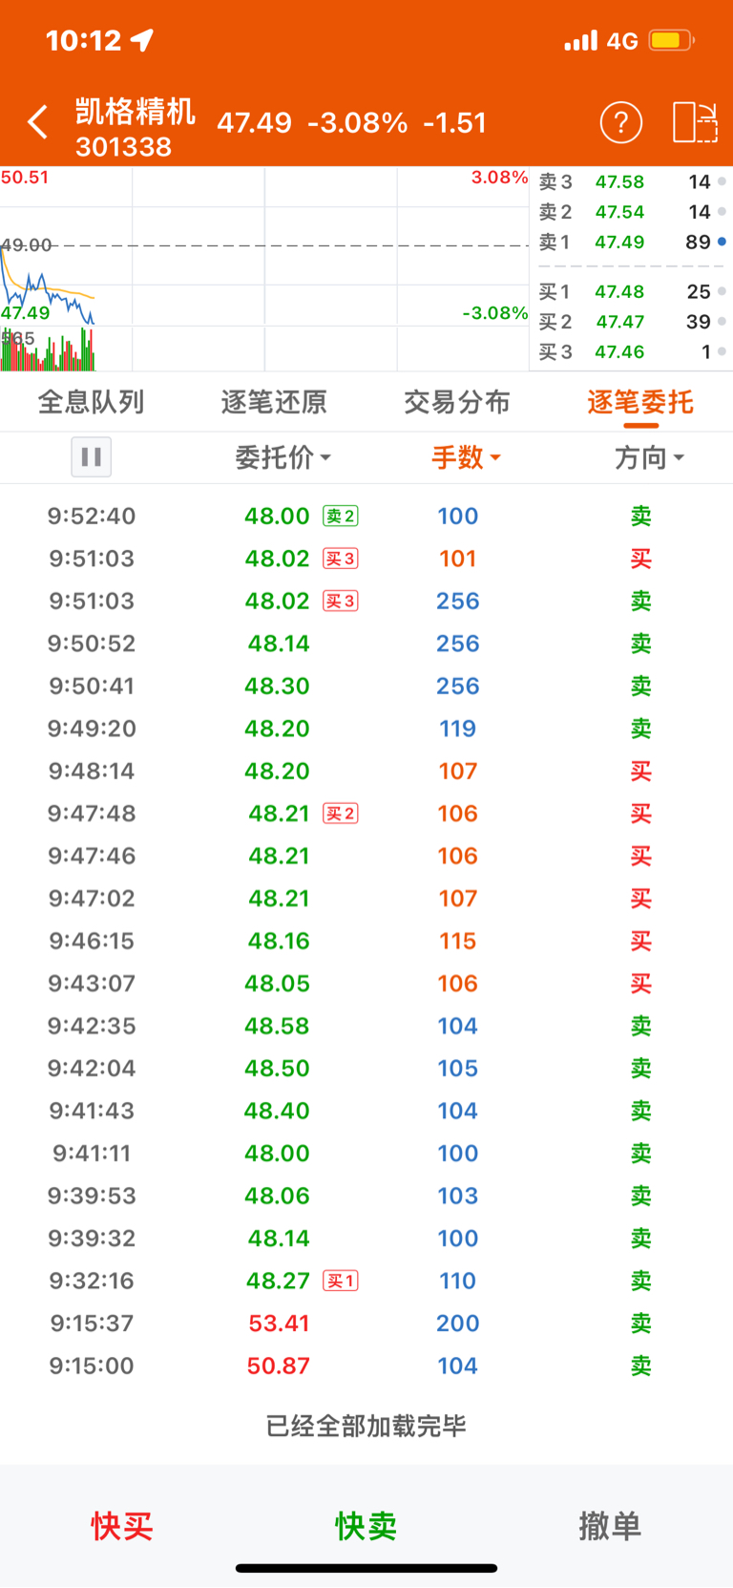Select the 买2 47.47 quote row
Image resolution: width=733 pixels, height=1588 pixels.
click(630, 322)
